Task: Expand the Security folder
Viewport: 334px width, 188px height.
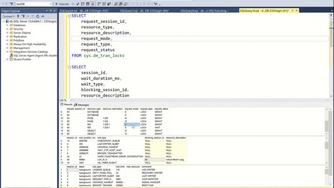Action: [x=7, y=29]
